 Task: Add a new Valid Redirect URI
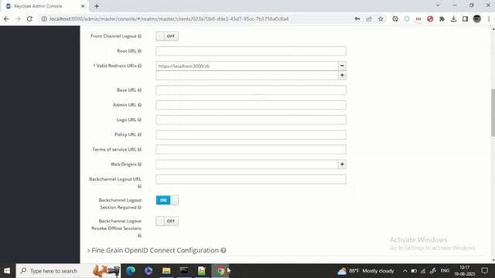pos(342,76)
